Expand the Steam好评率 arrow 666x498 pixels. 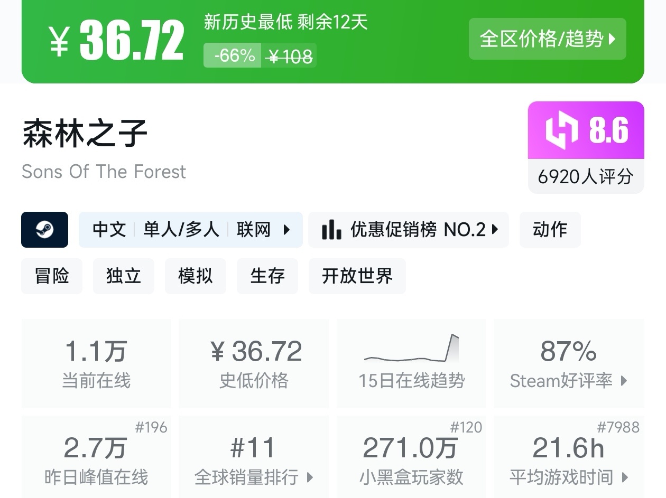coord(624,381)
